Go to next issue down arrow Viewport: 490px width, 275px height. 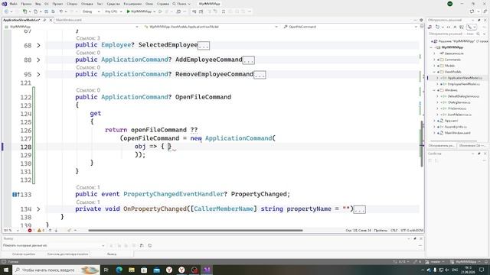56,231
